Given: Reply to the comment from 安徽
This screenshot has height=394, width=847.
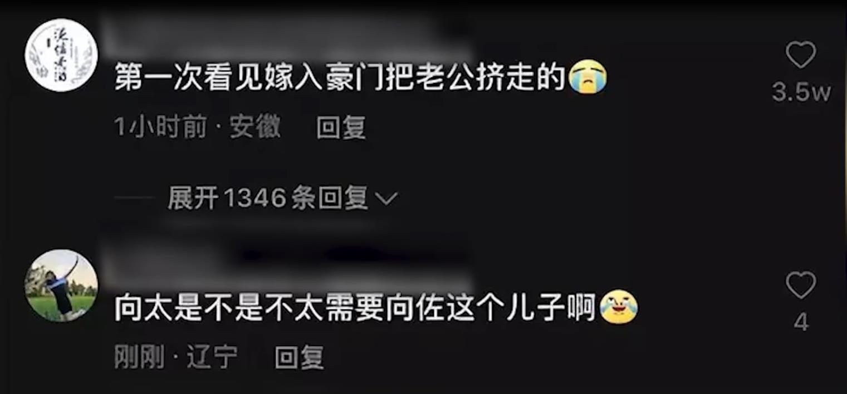Looking at the screenshot, I should pyautogui.click(x=341, y=128).
